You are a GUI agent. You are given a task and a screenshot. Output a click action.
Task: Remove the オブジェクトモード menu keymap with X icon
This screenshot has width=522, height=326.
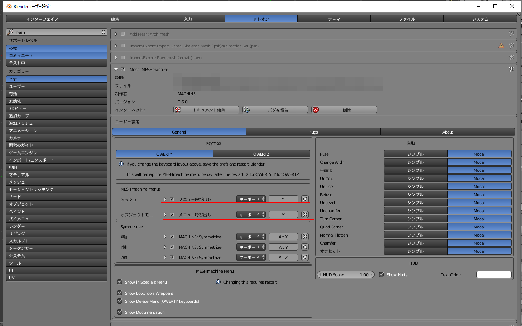click(305, 215)
